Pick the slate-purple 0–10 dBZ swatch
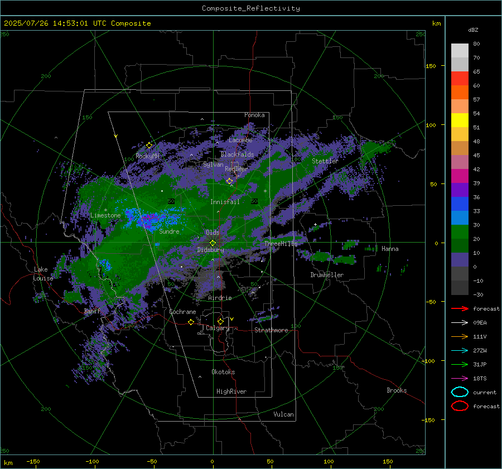The image size is (502, 469). tap(460, 260)
